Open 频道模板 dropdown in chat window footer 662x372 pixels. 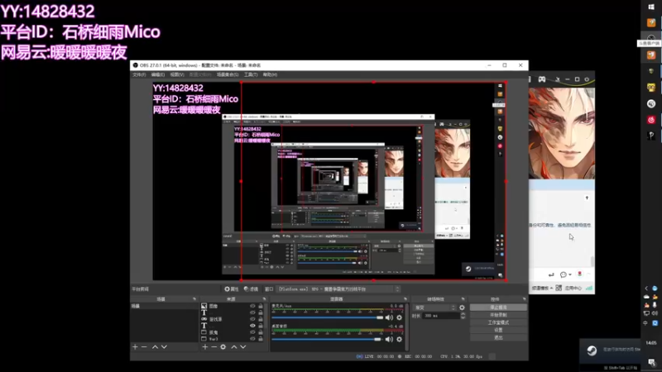[543, 288]
